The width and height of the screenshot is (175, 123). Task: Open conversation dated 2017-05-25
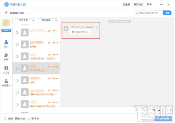pos(36,104)
